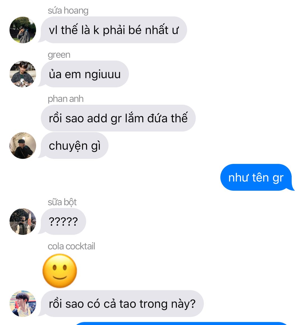Tap the sender name 'sứa hoang'
This screenshot has height=325, width=302.
(x=68, y=11)
